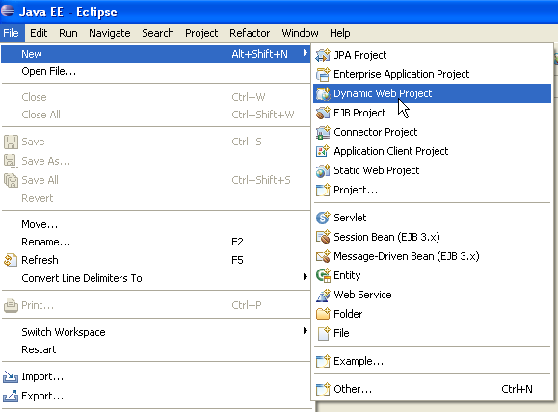Click the Save As... menu item
The width and height of the screenshot is (558, 412).
[x=156, y=161]
